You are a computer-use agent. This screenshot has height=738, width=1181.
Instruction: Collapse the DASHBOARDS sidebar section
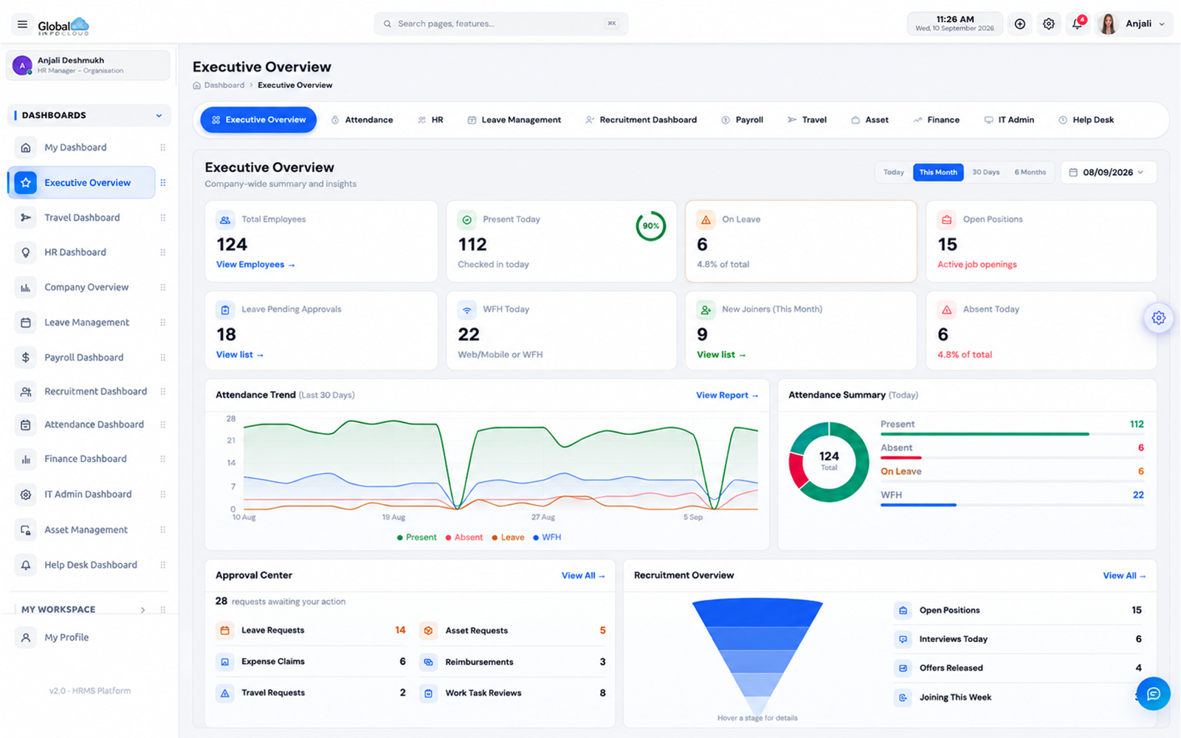(89, 115)
